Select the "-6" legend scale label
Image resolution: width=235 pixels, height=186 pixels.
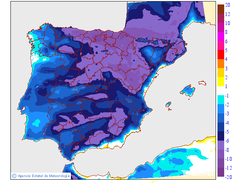click(227, 141)
